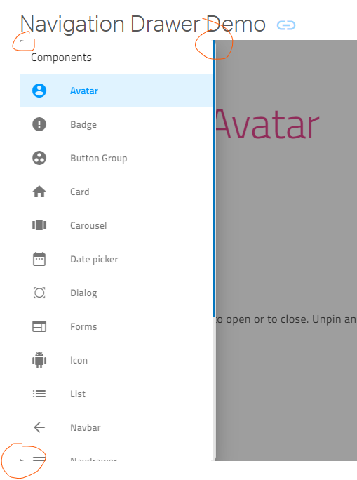Screen dimensions: 357x480
Task: Select the Carousel drawer item
Action: [116, 225]
